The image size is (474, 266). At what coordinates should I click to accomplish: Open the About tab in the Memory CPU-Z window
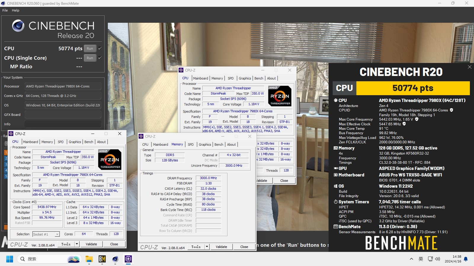click(x=232, y=145)
